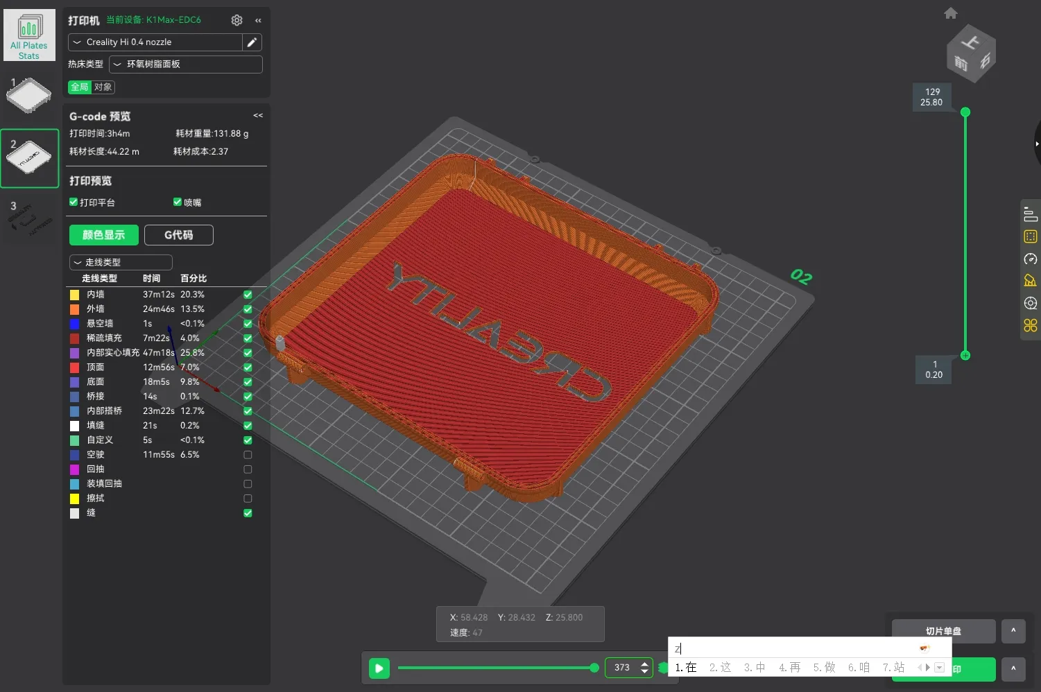Toggle 缝 seam visibility checkbox
This screenshot has height=692, width=1041.
(248, 513)
